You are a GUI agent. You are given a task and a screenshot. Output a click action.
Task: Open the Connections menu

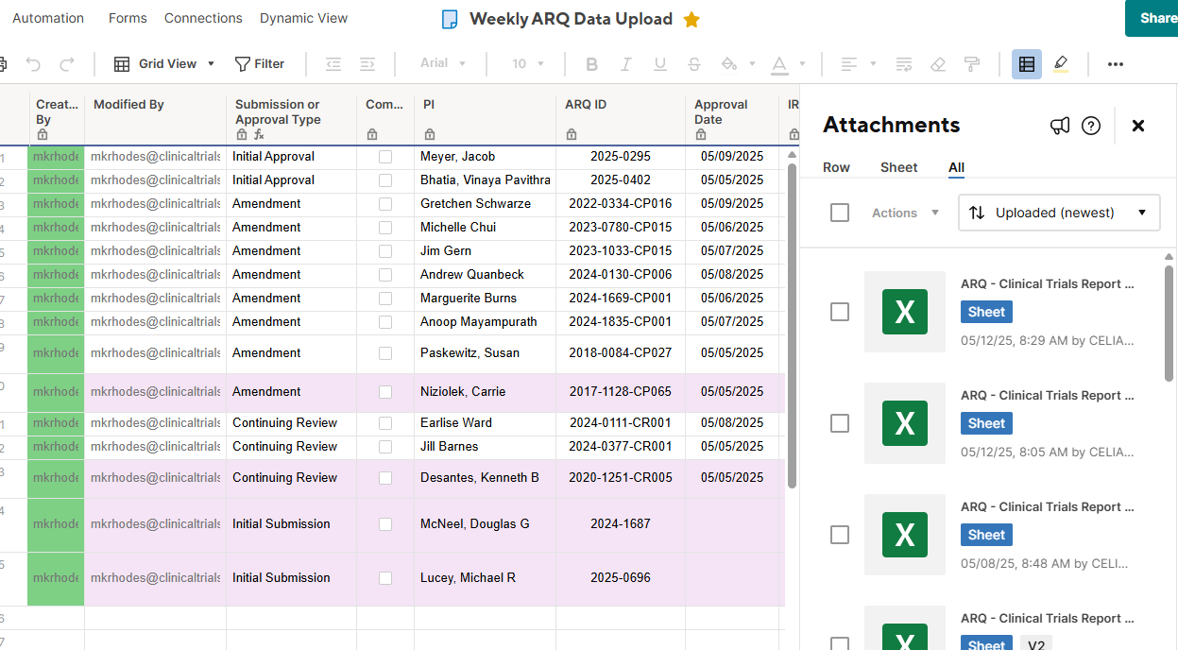203,18
